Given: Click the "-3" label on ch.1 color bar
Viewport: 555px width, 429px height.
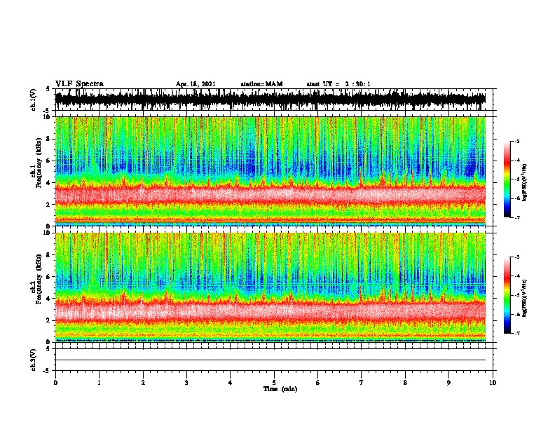Looking at the screenshot, I should 517,141.
